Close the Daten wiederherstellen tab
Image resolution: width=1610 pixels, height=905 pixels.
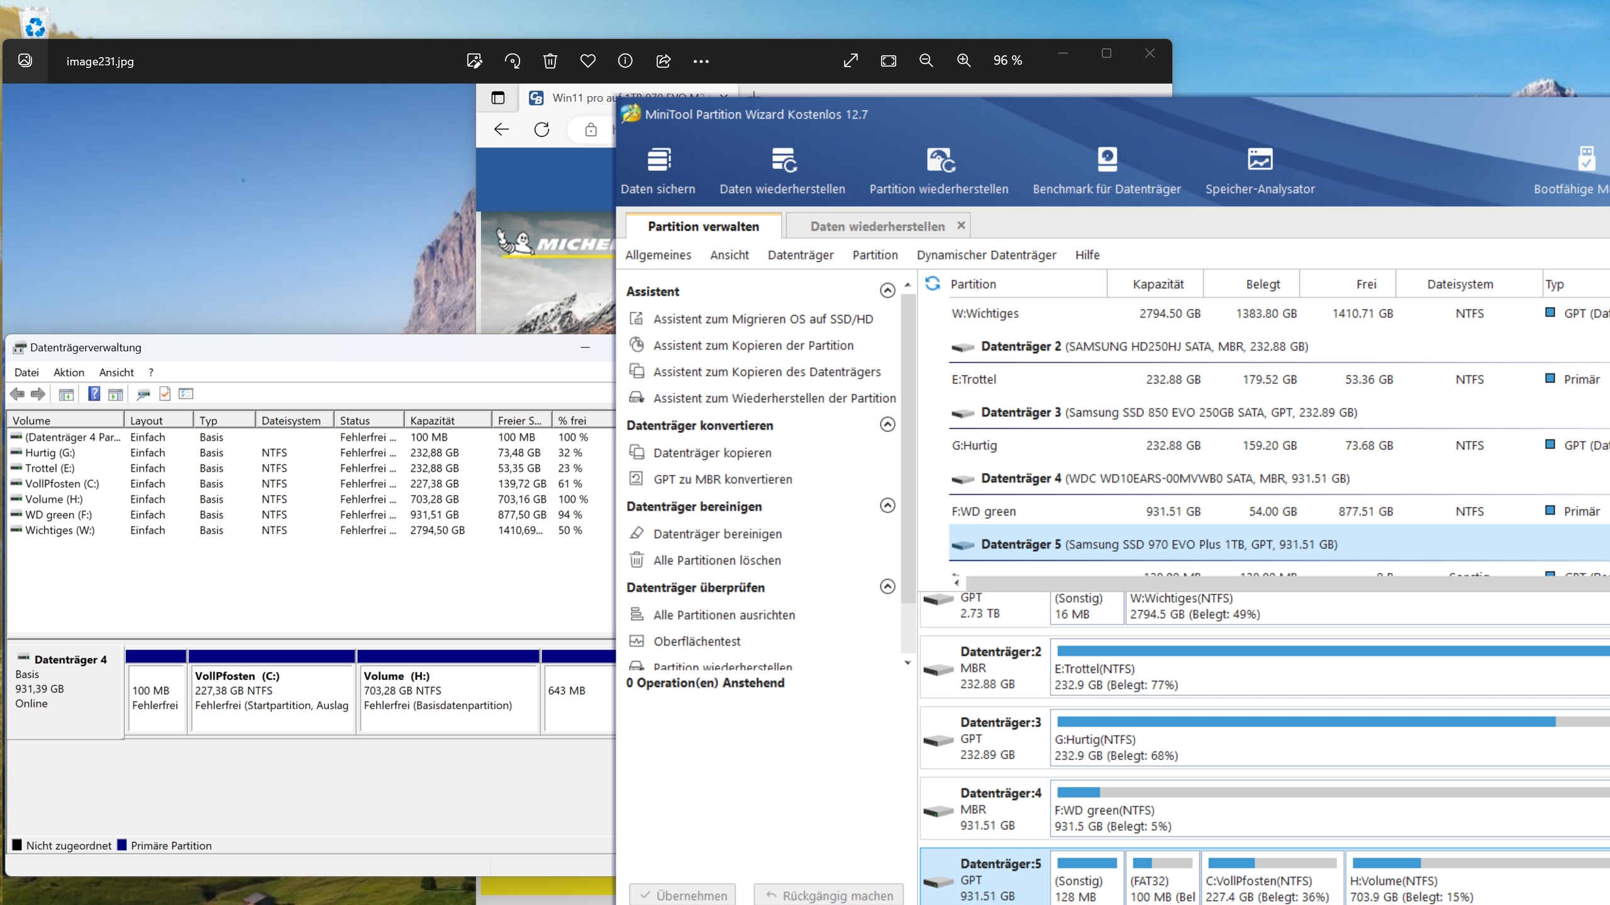click(x=961, y=225)
